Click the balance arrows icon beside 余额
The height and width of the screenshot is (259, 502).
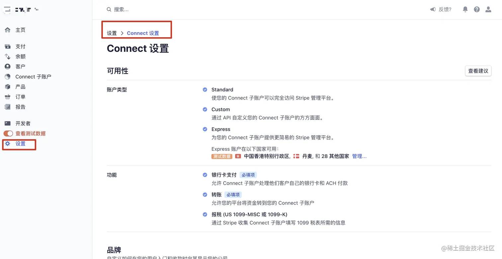coord(8,56)
